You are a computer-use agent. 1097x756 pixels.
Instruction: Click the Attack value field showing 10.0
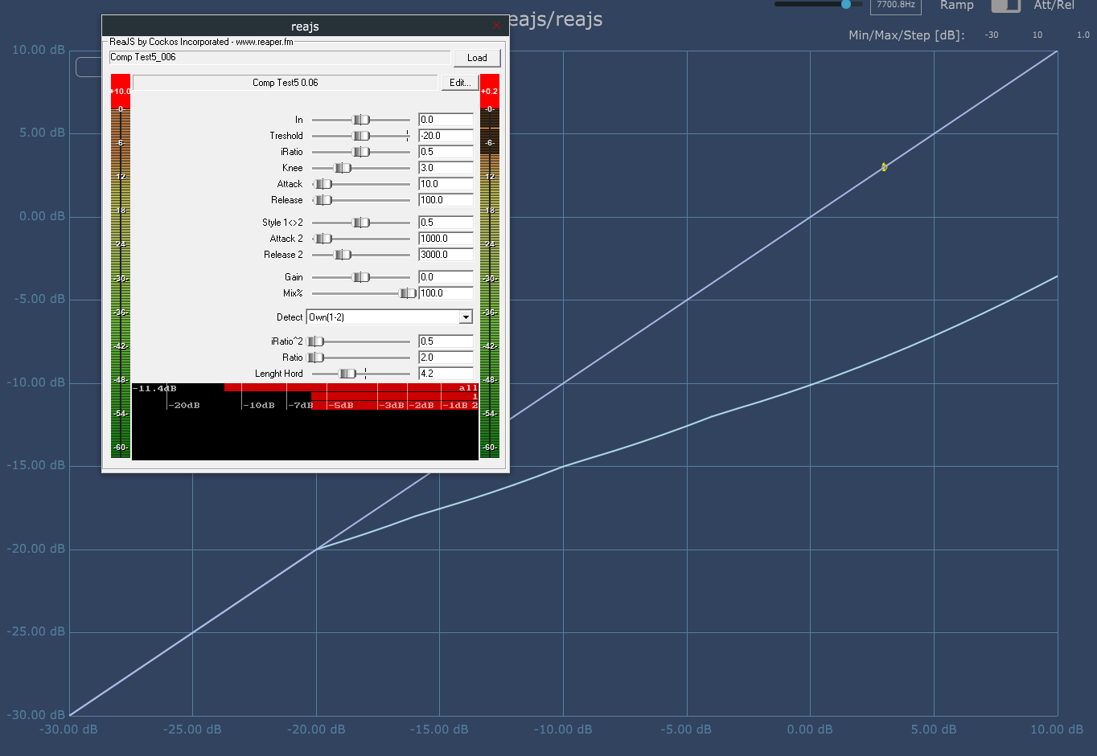tap(446, 184)
